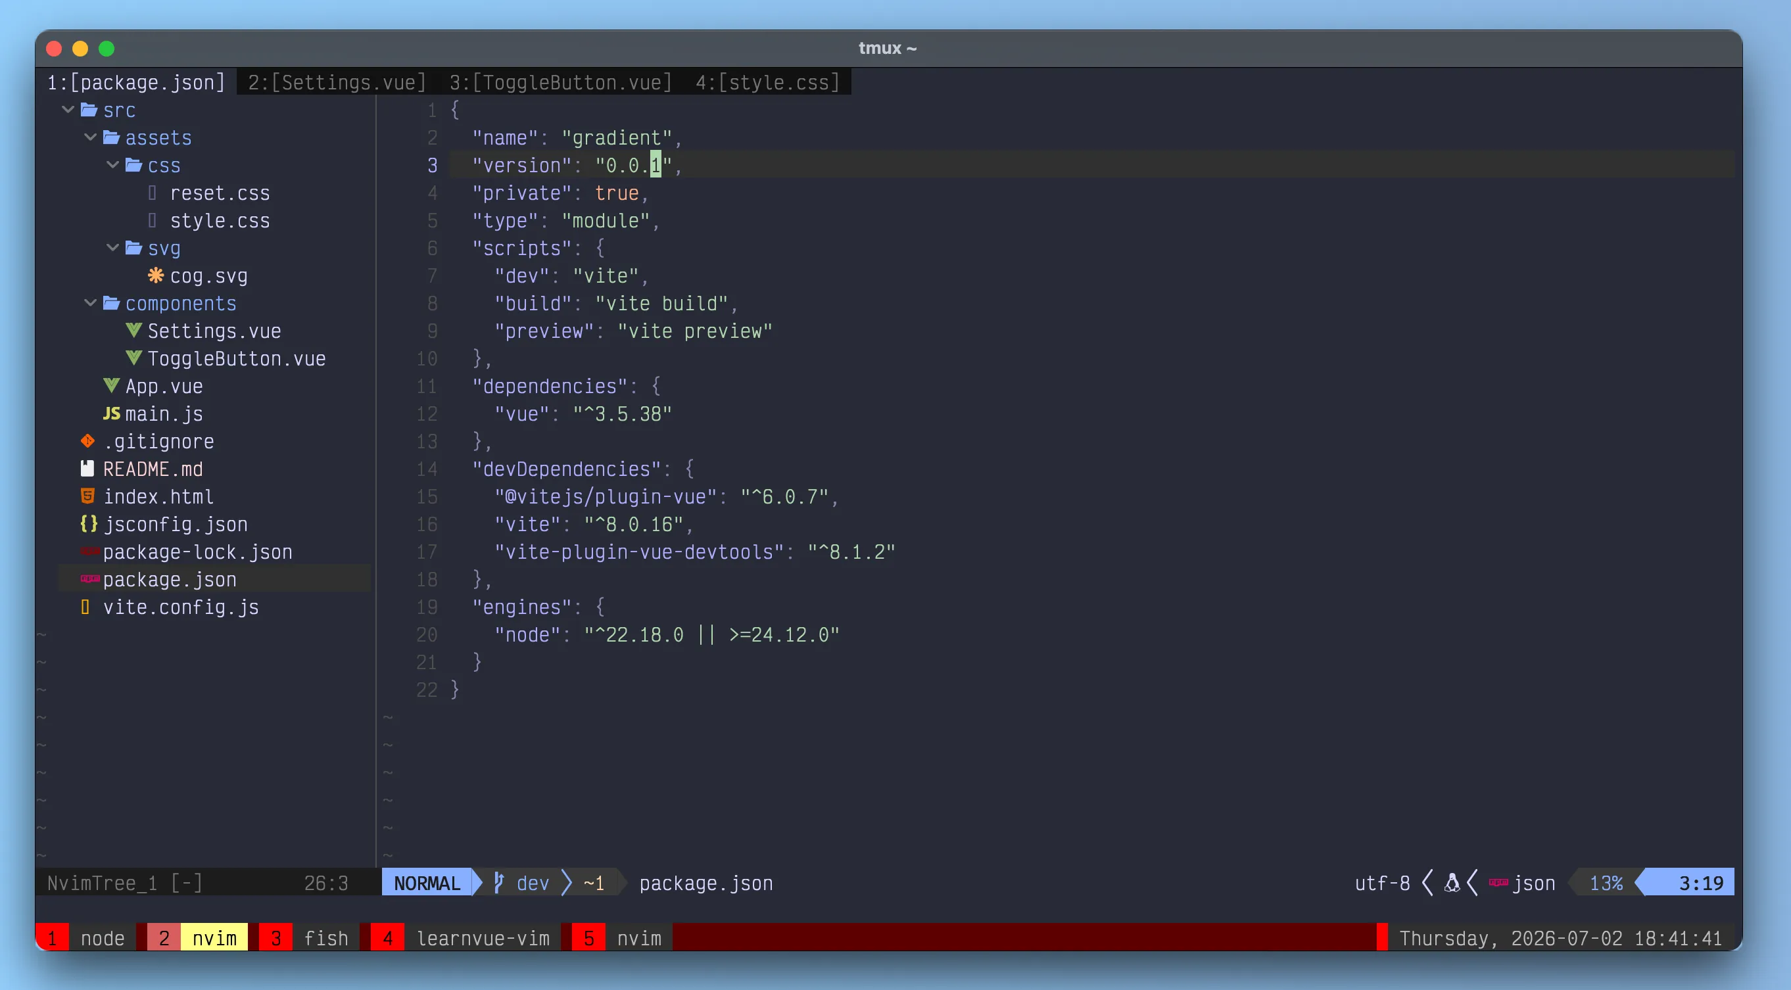
Task: Open README.md from the file tree
Action: pyautogui.click(x=153, y=469)
